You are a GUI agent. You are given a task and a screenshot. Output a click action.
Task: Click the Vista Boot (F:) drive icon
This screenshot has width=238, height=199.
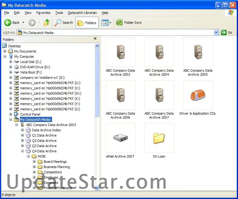pyautogui.click(x=16, y=72)
